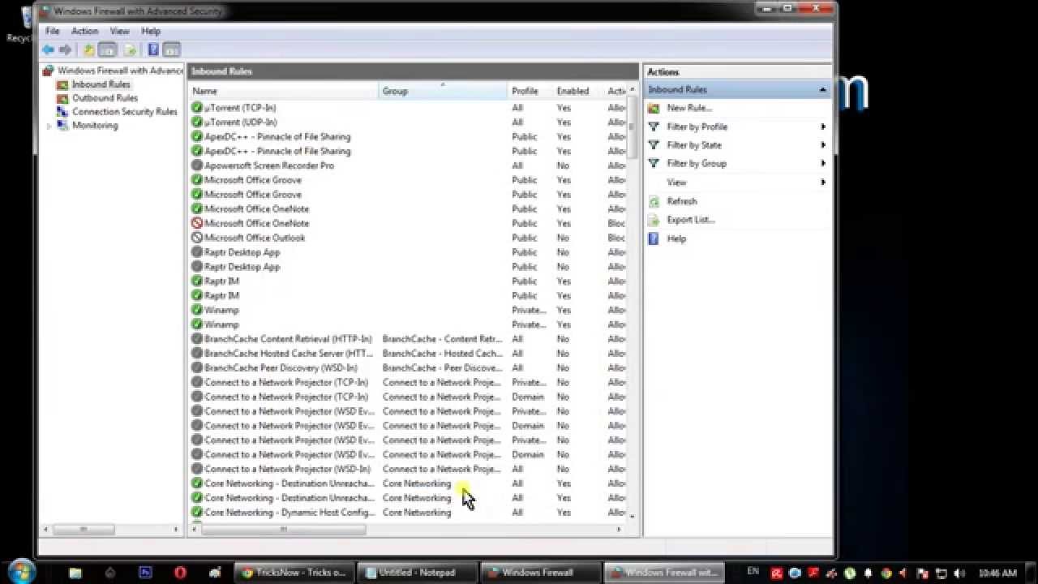Expand the Monitoring tree node arrow
The height and width of the screenshot is (584, 1038).
pyautogui.click(x=49, y=126)
